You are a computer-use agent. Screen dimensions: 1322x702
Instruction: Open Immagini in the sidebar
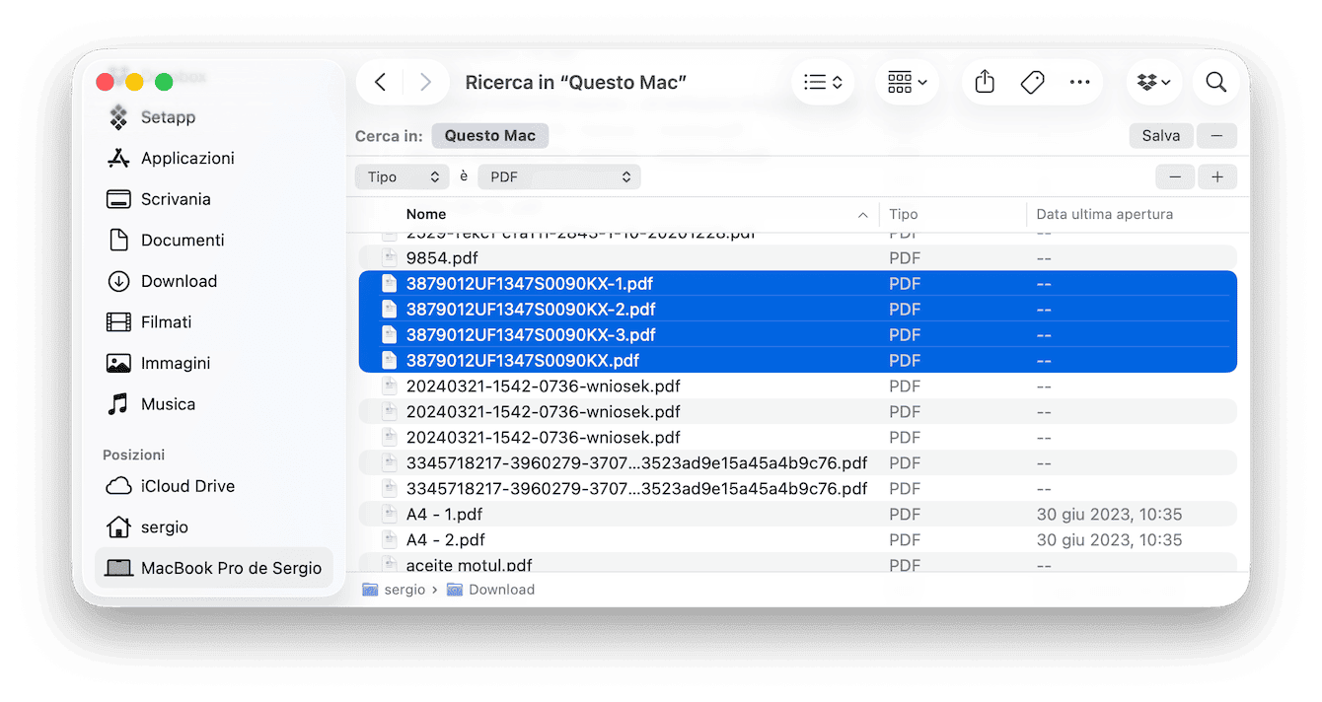[x=159, y=363]
